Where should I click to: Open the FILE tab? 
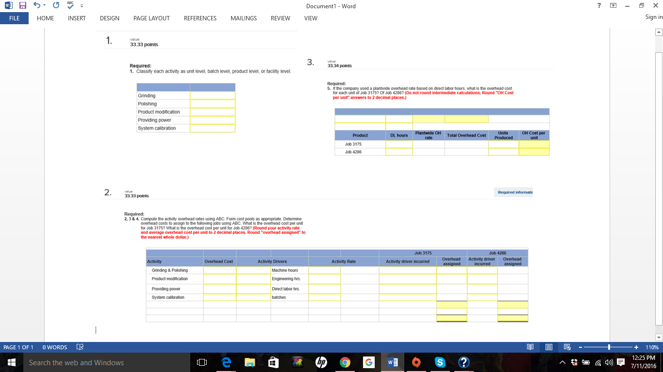14,18
